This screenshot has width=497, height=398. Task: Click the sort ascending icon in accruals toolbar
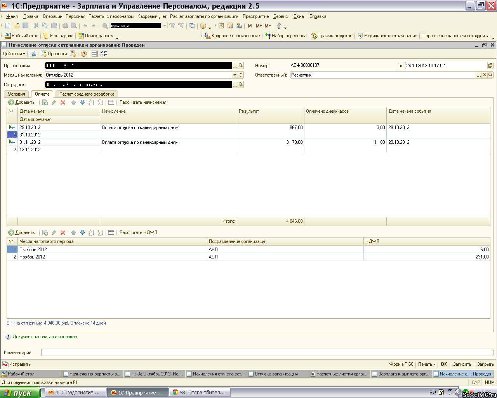[x=92, y=102]
